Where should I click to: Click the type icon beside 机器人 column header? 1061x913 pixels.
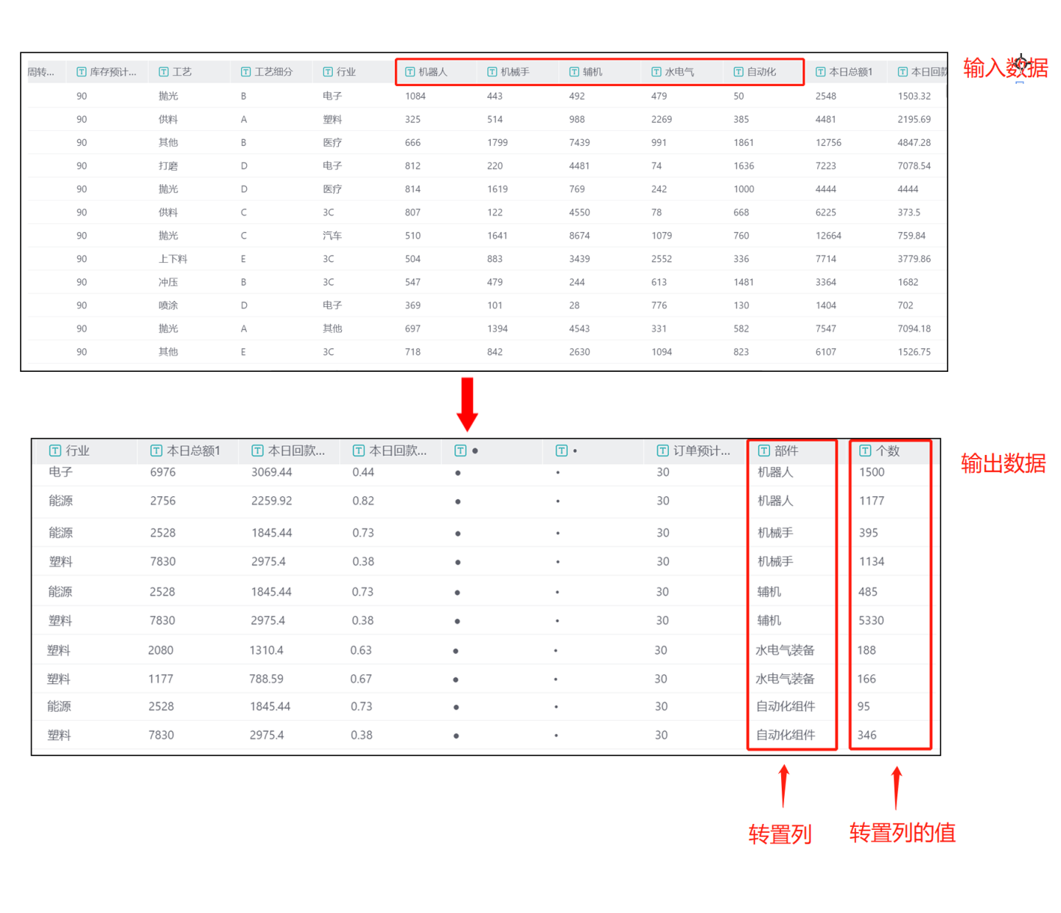(x=410, y=72)
